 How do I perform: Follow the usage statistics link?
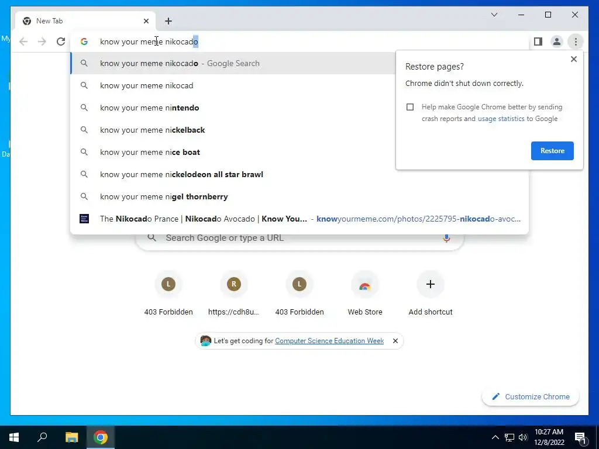click(x=501, y=119)
